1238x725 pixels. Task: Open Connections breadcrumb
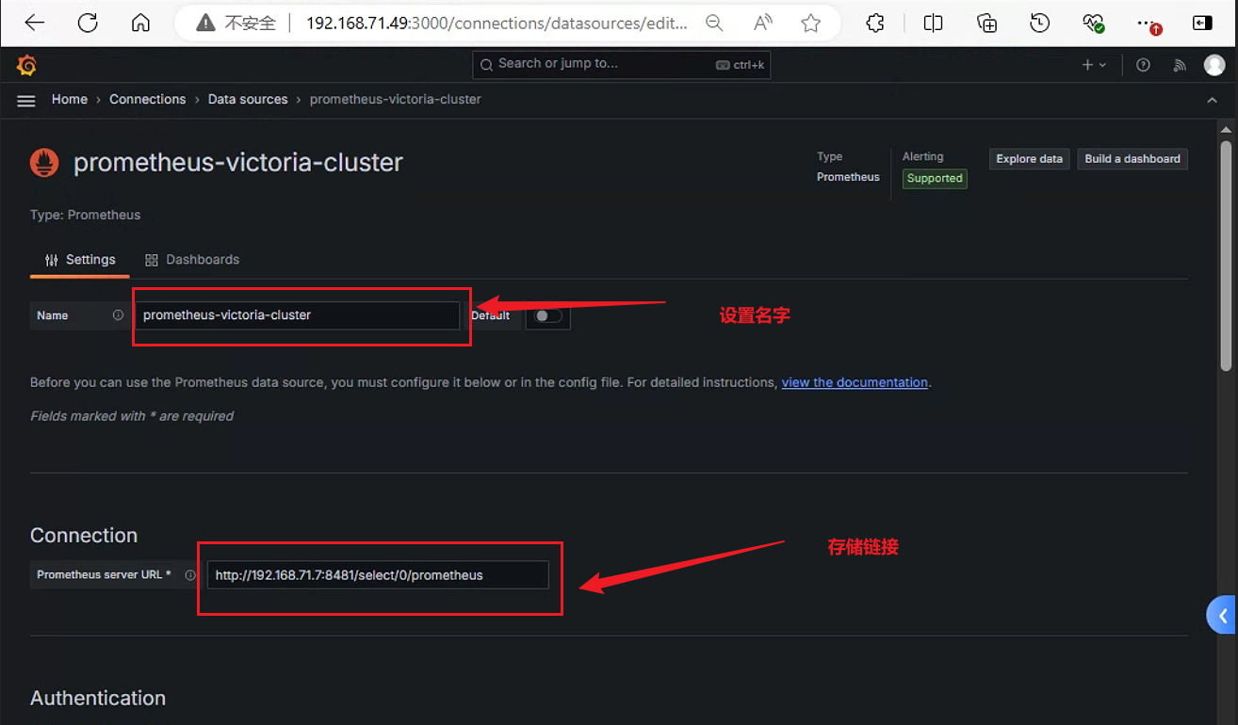pyautogui.click(x=148, y=99)
